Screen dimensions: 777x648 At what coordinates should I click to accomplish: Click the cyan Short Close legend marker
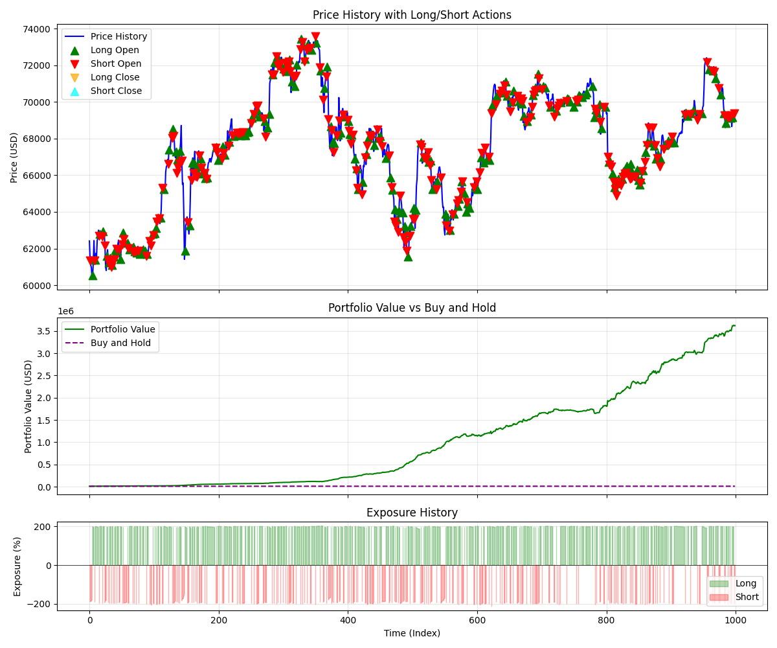(74, 91)
